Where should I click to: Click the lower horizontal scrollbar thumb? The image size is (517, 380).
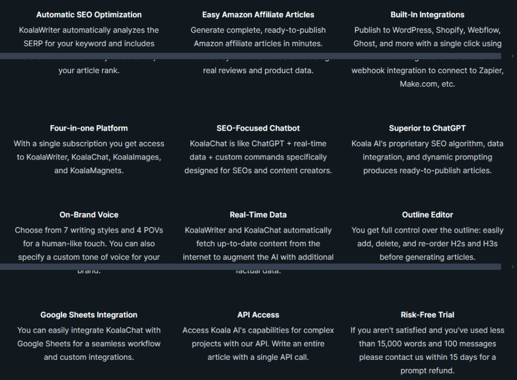tap(250, 266)
